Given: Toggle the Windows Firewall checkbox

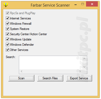Looking at the screenshot, I should coord(7,24).
